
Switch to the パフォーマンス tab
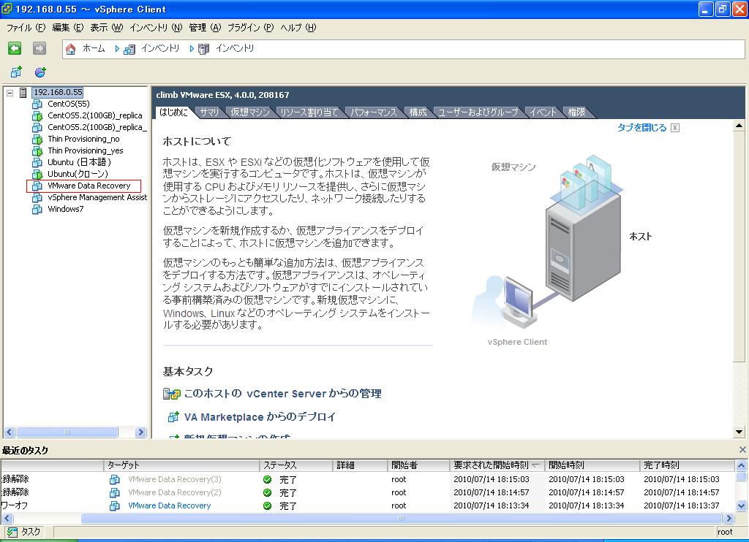374,112
